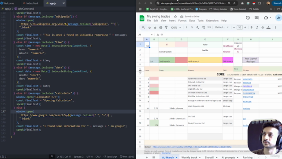Open the Telegram bookmark

pos(201,9)
